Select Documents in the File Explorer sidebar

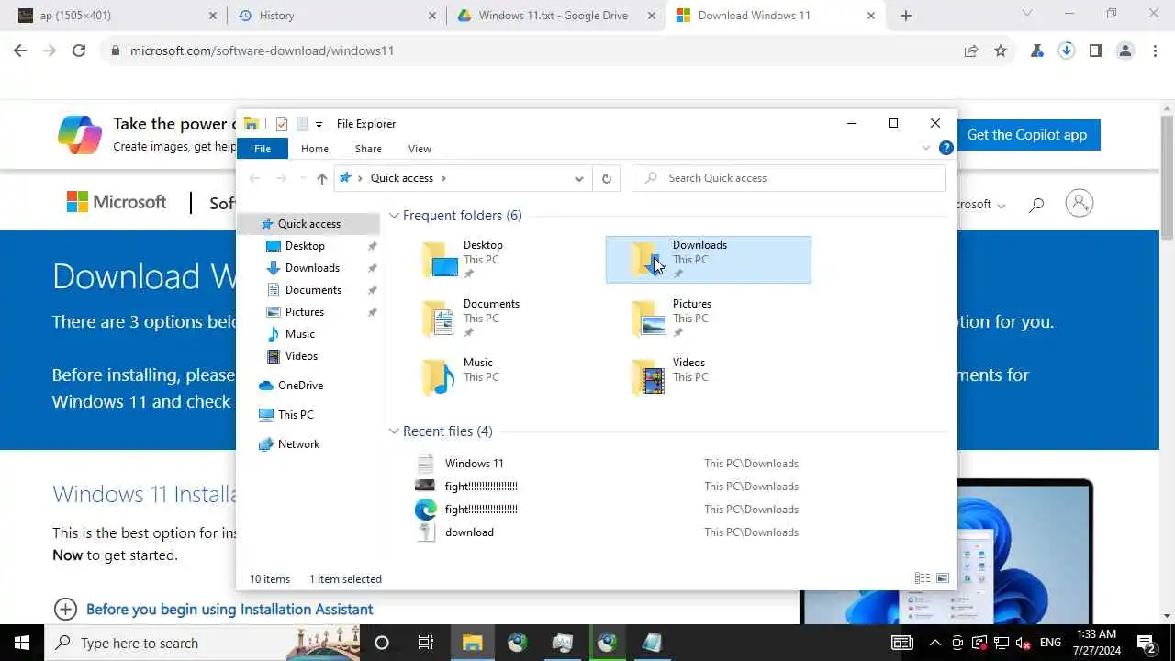[313, 290]
